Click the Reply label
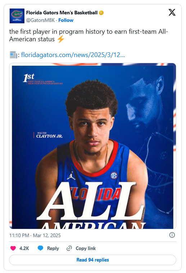Screen dimensions: 186x273 tap(53, 248)
